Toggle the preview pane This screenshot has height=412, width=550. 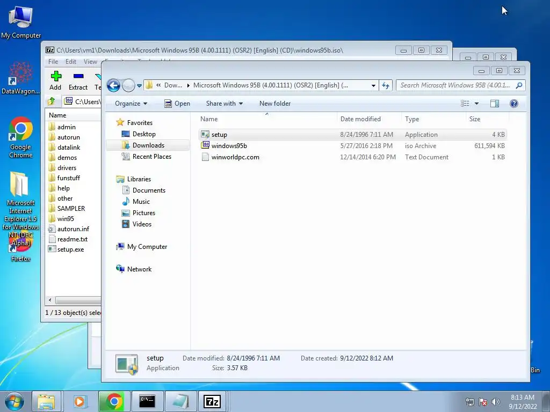click(495, 104)
